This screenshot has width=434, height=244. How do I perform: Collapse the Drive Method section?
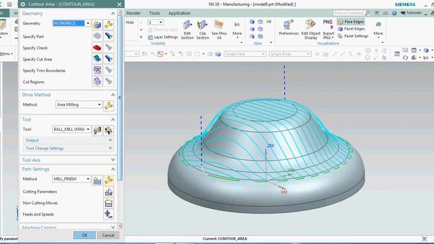pyautogui.click(x=113, y=95)
